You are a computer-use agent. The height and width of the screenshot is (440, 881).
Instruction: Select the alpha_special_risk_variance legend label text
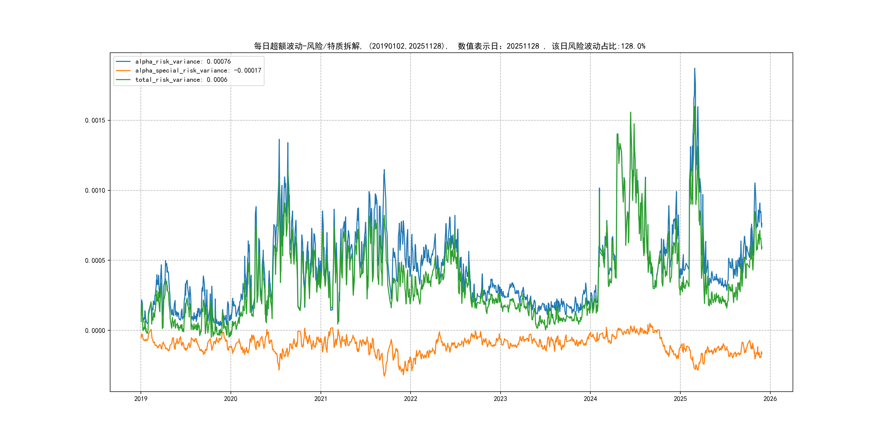coord(198,71)
